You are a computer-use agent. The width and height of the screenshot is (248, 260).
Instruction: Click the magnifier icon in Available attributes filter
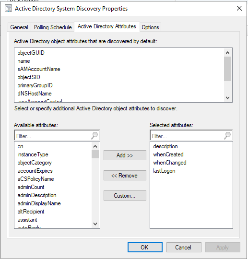point(94,136)
